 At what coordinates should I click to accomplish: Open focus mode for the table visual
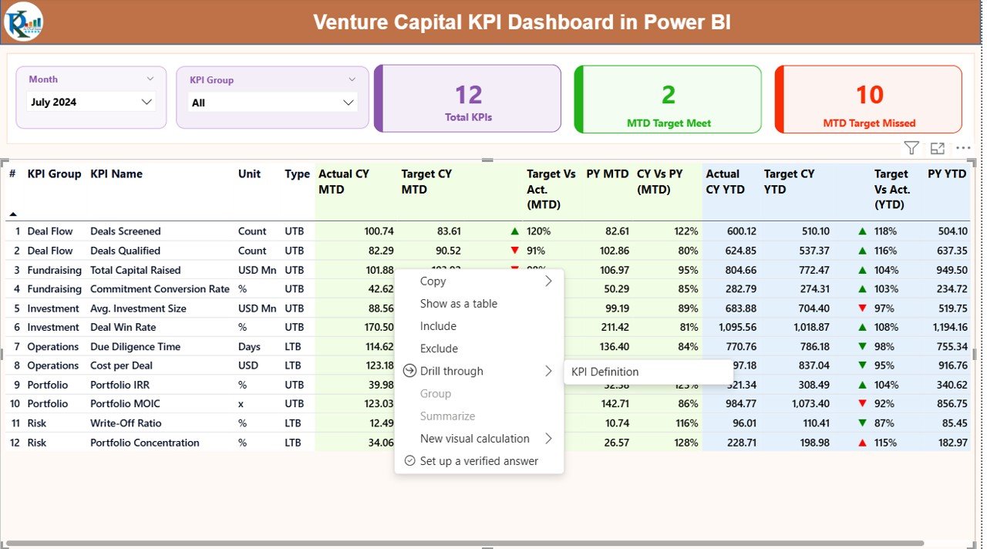click(x=937, y=148)
